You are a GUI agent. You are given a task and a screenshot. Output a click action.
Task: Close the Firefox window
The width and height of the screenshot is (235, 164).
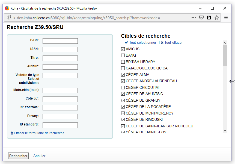click(225, 8)
